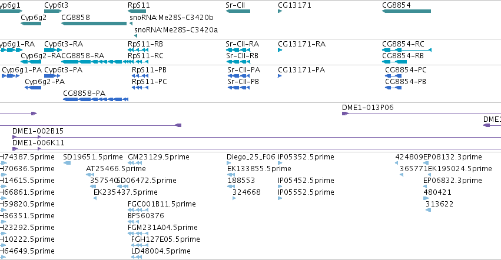Screen dimensions: 501x260
Task: Select the Sr-CII gene feature
Action: [238, 11]
